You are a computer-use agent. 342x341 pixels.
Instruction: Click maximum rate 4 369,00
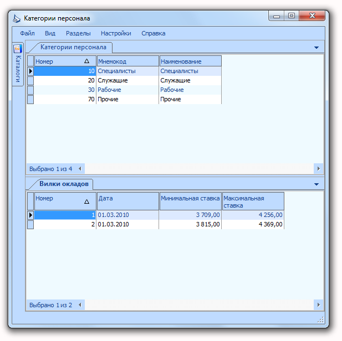coord(253,224)
